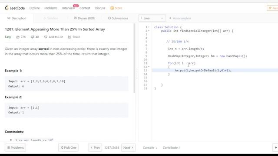This screenshot has width=278, height=156.
Task: Click the Share icon
Action: click(69, 37)
